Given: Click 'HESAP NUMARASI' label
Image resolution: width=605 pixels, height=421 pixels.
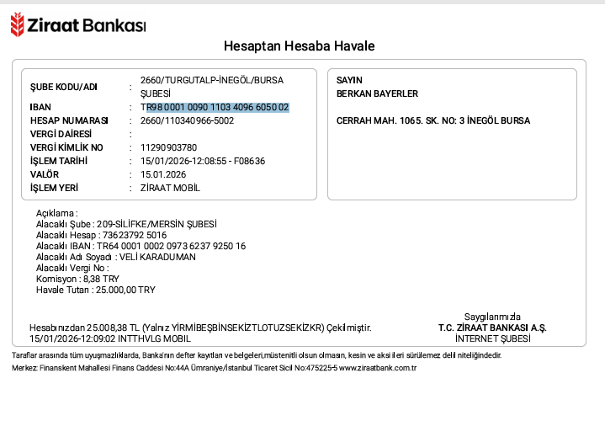Looking at the screenshot, I should (69, 120).
